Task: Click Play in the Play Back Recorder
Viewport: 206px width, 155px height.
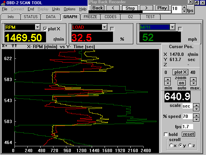Action: [x=162, y=8]
